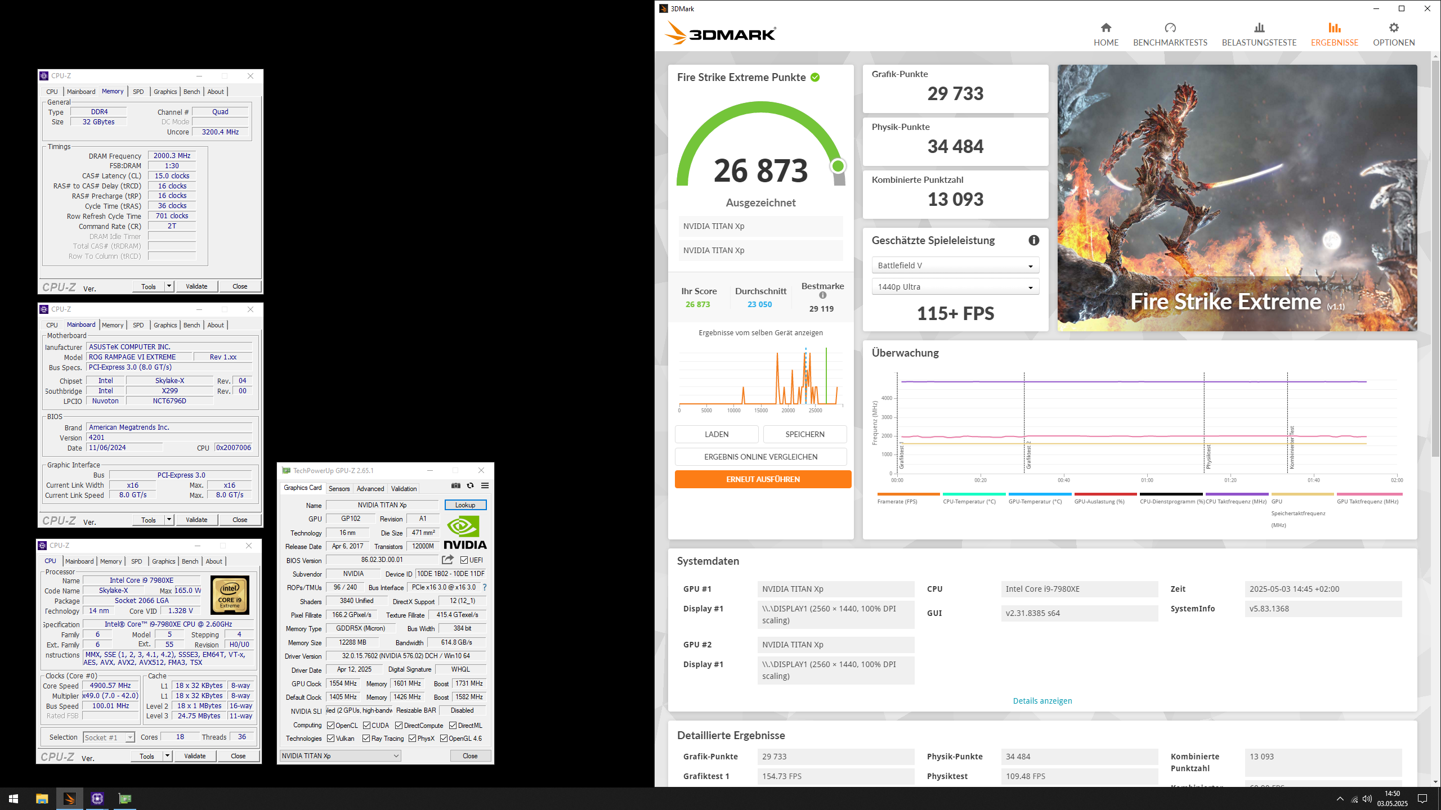
Task: Click the Lookup button in GPU-Z
Action: [x=466, y=505]
